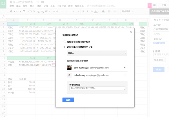169x117 pixels.
Task: Click the print icon in toolbar
Action: coord(11,11)
